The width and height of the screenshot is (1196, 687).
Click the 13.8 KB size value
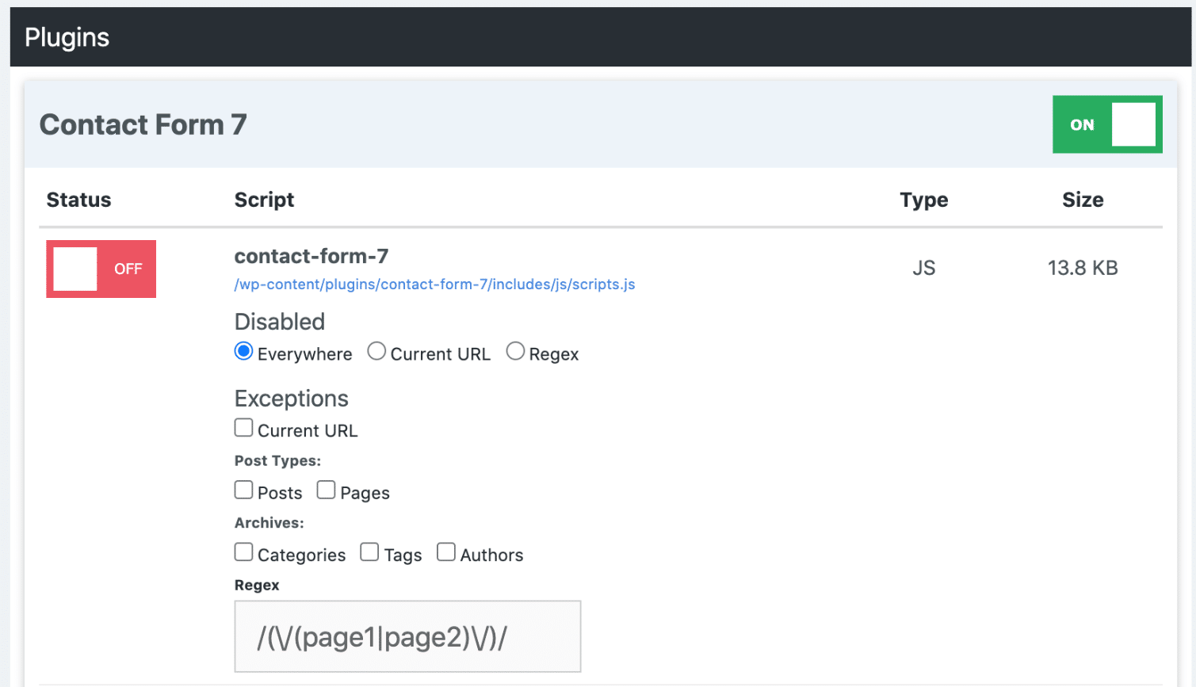[x=1083, y=268]
